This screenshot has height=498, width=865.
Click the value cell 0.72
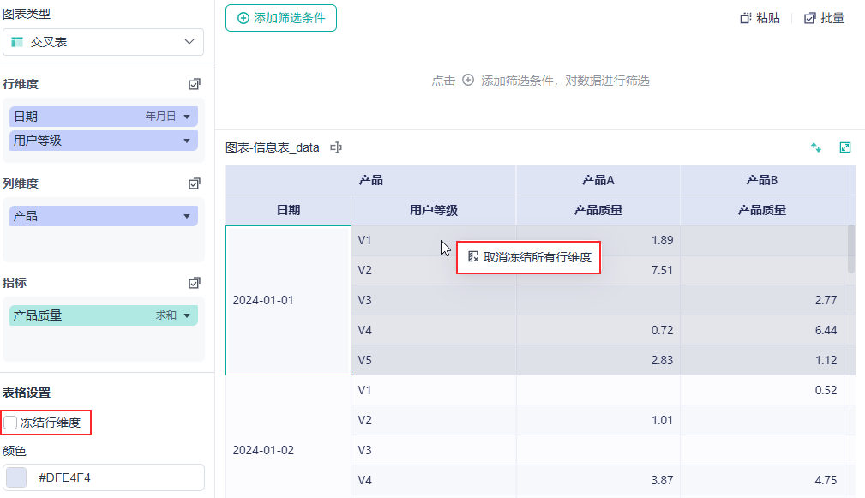tap(598, 330)
